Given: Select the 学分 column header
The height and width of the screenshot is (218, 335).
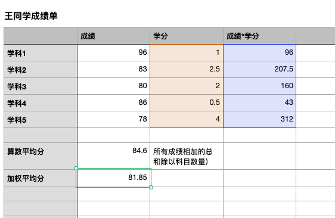Looking at the screenshot, I should click(x=187, y=36).
